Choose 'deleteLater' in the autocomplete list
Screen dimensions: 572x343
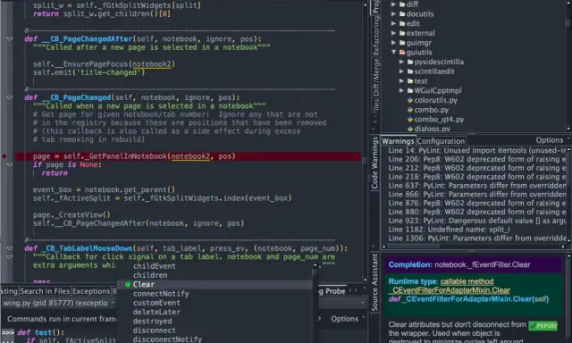coord(156,312)
